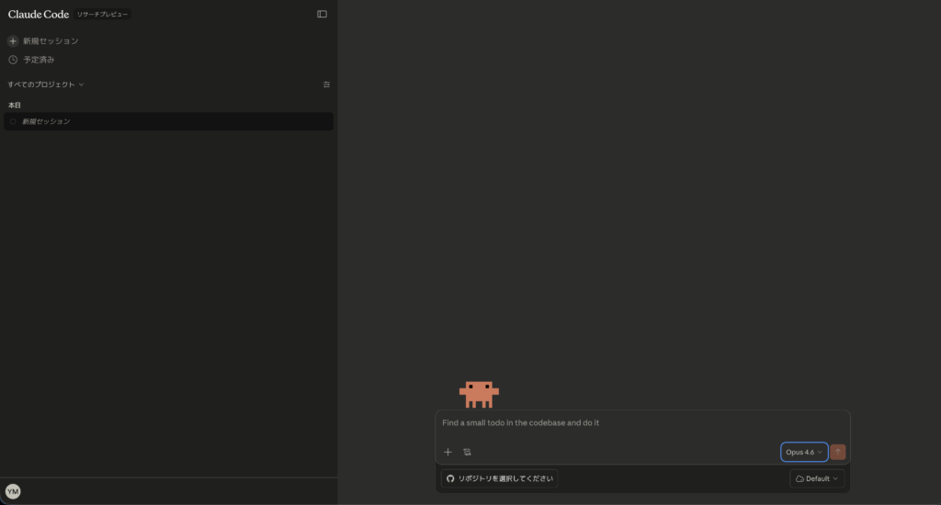Image resolution: width=941 pixels, height=505 pixels.
Task: Click the icon right of the attach plus
Action: coord(467,452)
